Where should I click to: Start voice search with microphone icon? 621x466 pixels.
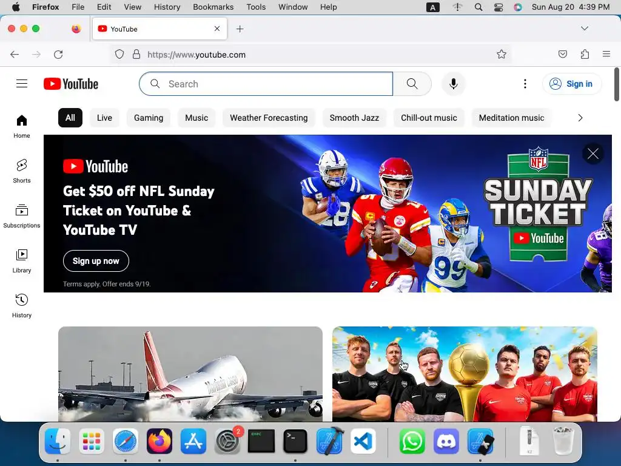pos(454,84)
